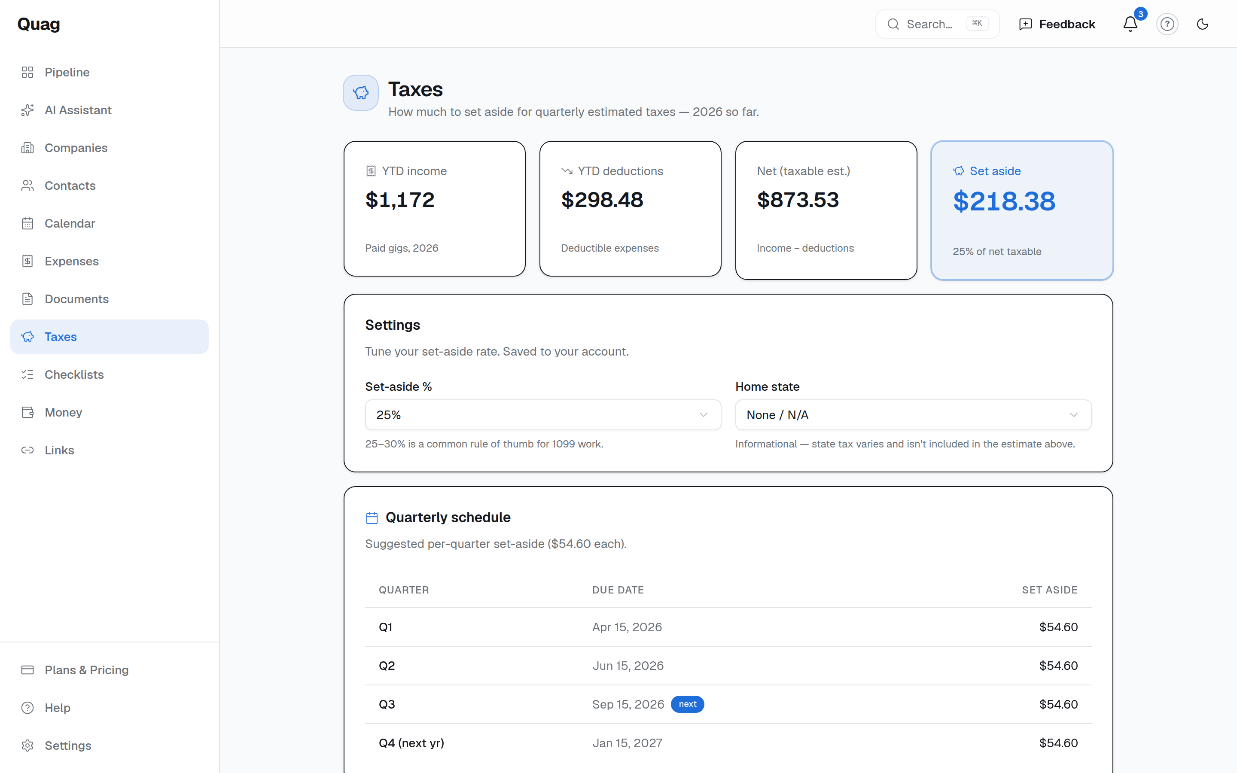The image size is (1237, 773).
Task: Open Expenses menu item
Action: [110, 261]
